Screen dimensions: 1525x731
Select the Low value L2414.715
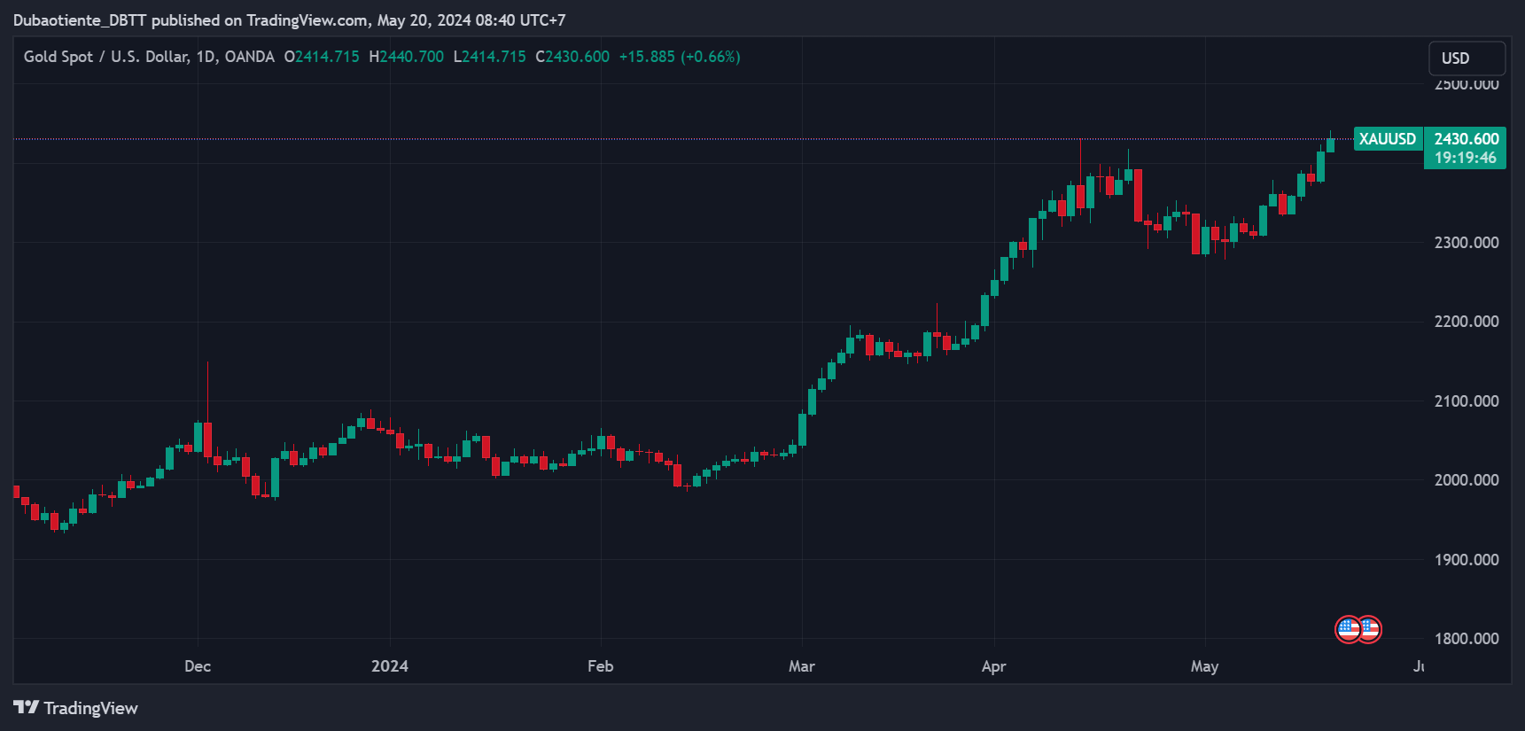coord(489,57)
